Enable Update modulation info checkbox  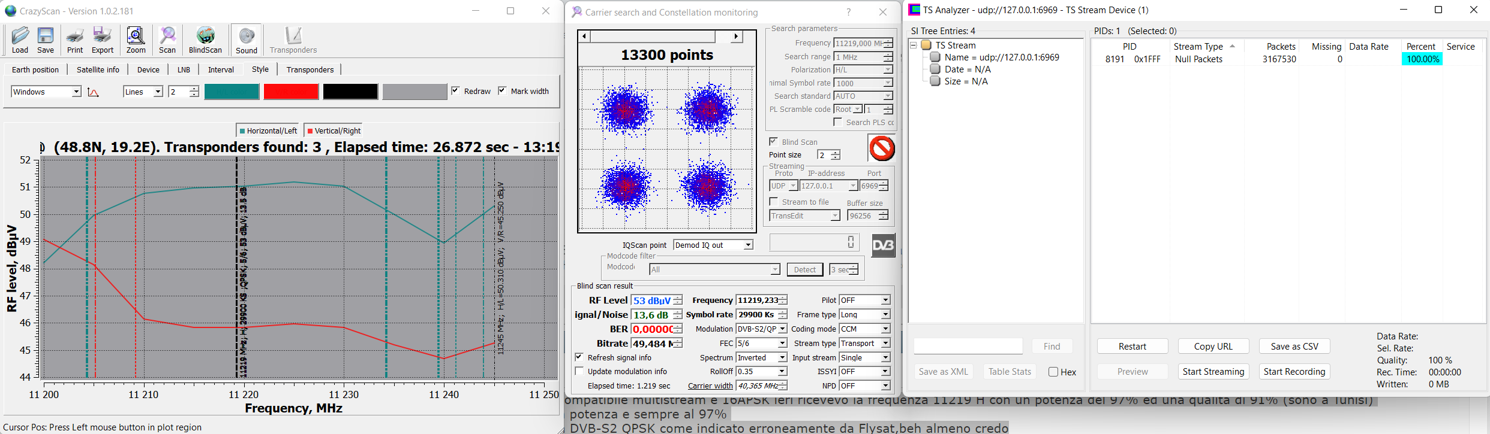(579, 371)
